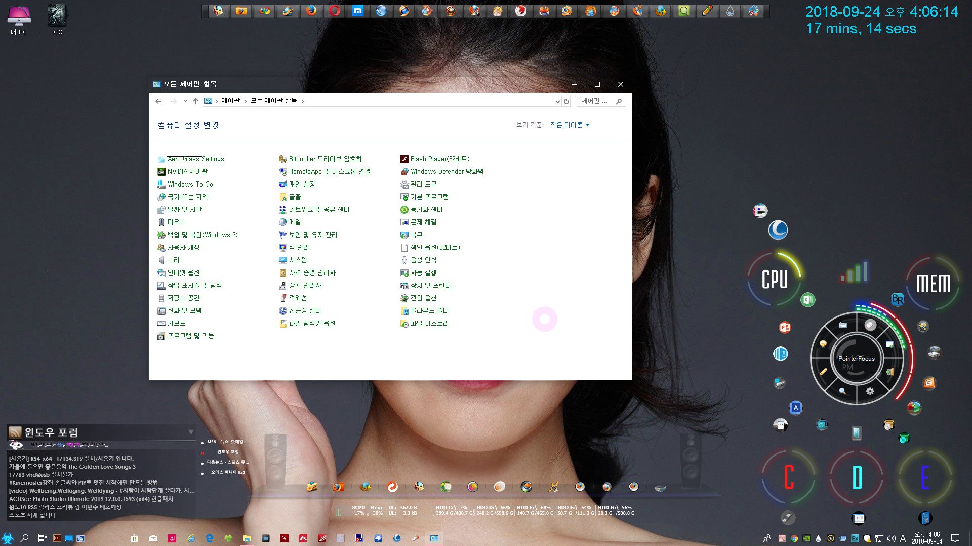This screenshot has width=972, height=546.
Task: Open ICO desktop icon
Action: click(57, 20)
